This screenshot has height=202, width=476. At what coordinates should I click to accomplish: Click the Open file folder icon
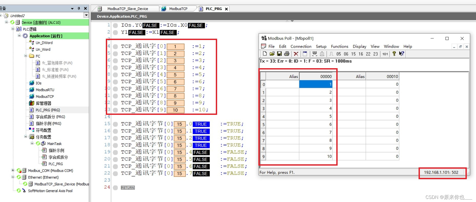pyautogui.click(x=272, y=54)
